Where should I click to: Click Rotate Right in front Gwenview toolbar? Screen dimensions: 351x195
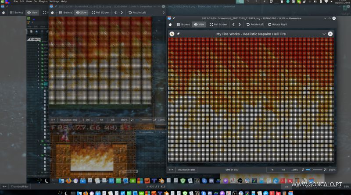point(279,25)
